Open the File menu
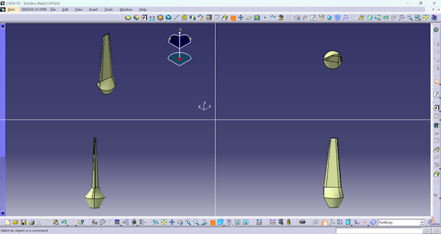Viewport: 441px width, 234px height. [53, 10]
